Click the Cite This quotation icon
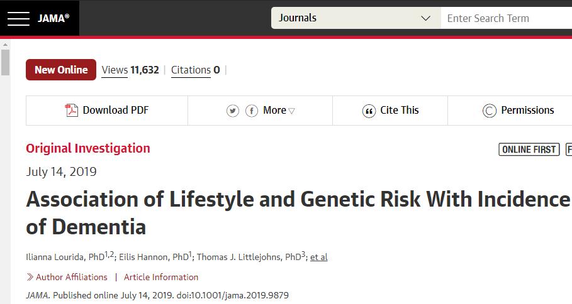This screenshot has height=304, width=572. coord(369,111)
